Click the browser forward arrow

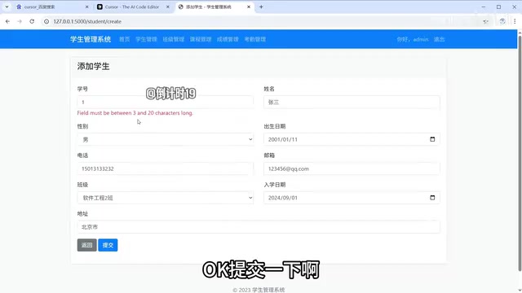point(20,21)
